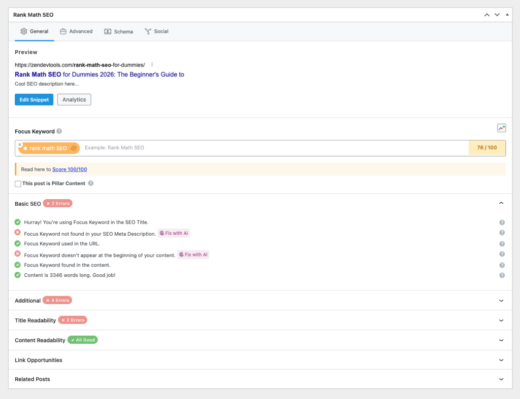The width and height of the screenshot is (520, 399).
Task: Expand the Additional section
Action: coord(501,301)
